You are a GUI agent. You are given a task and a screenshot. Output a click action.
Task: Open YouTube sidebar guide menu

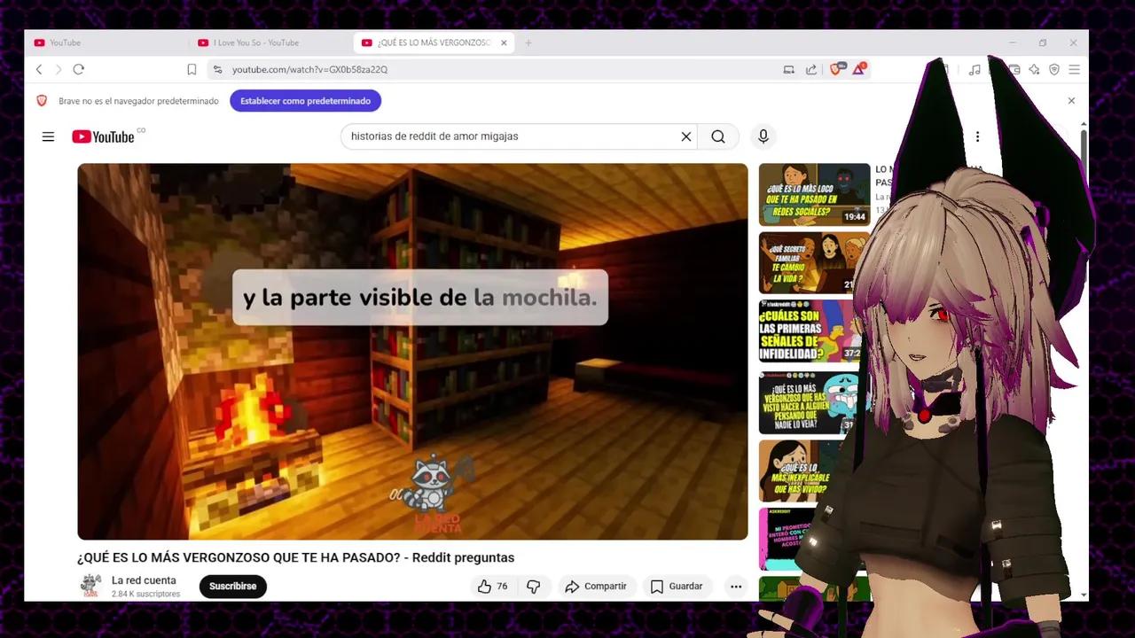click(x=48, y=136)
